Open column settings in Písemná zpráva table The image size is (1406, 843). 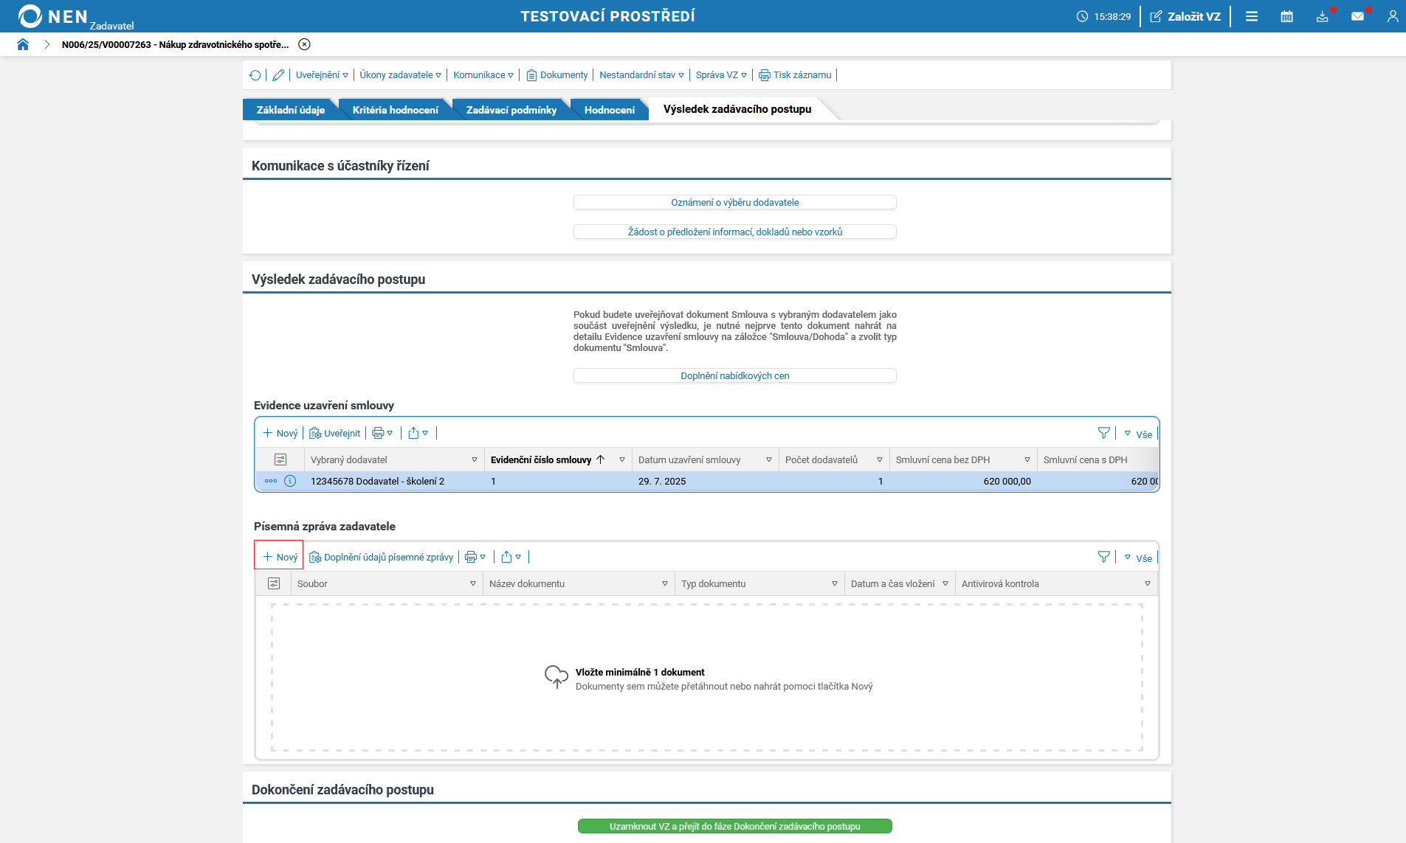(x=274, y=583)
